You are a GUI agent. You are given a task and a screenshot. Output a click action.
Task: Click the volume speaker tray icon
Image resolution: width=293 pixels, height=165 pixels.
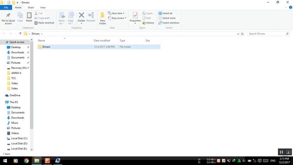pos(244,161)
